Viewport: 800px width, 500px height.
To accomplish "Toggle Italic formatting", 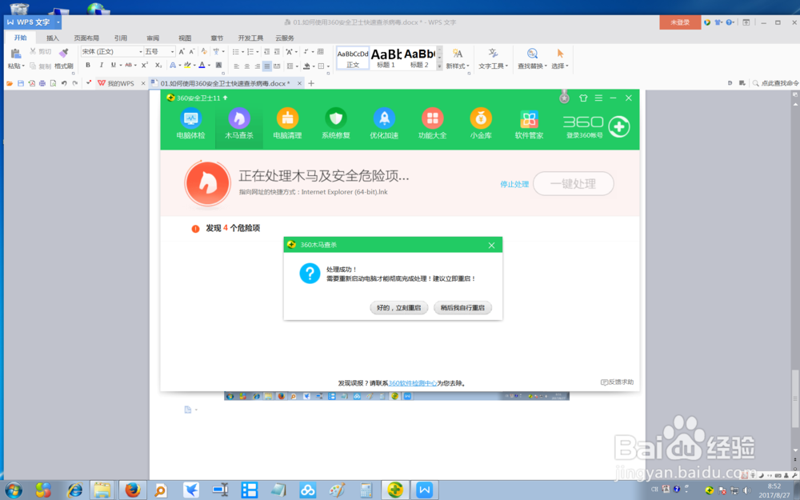I will [101, 66].
